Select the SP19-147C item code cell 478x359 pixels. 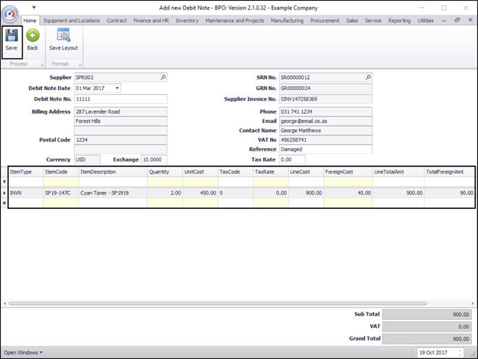(x=61, y=193)
